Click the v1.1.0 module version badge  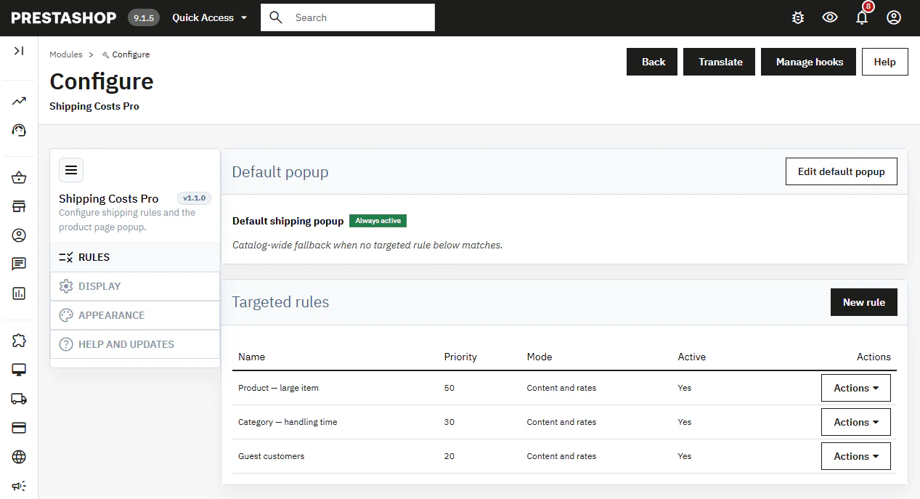(x=195, y=198)
